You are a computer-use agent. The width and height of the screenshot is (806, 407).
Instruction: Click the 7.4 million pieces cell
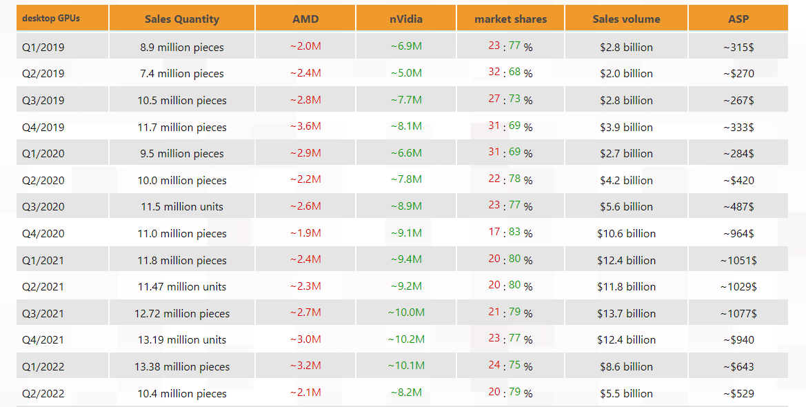(182, 74)
